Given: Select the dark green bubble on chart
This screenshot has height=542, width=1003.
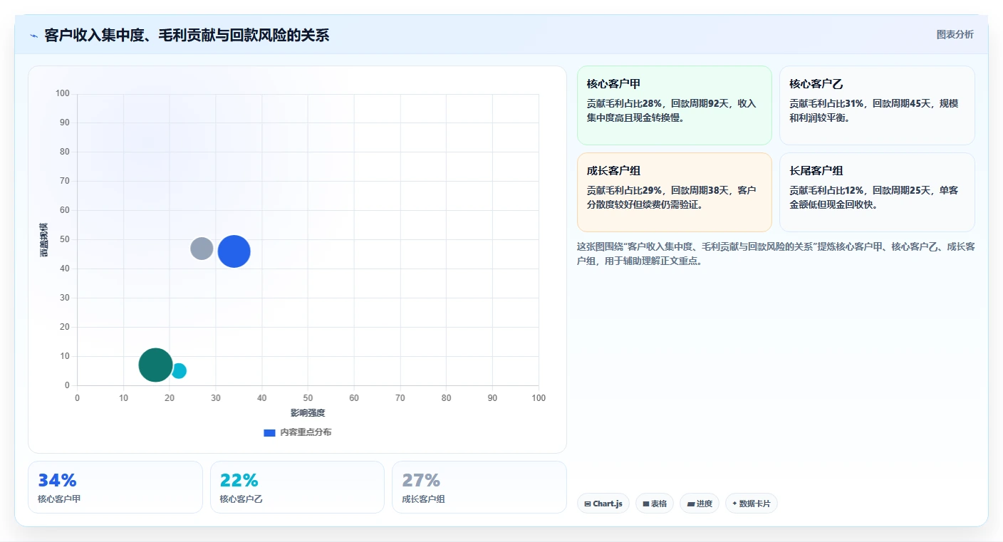Looking at the screenshot, I should click(155, 365).
